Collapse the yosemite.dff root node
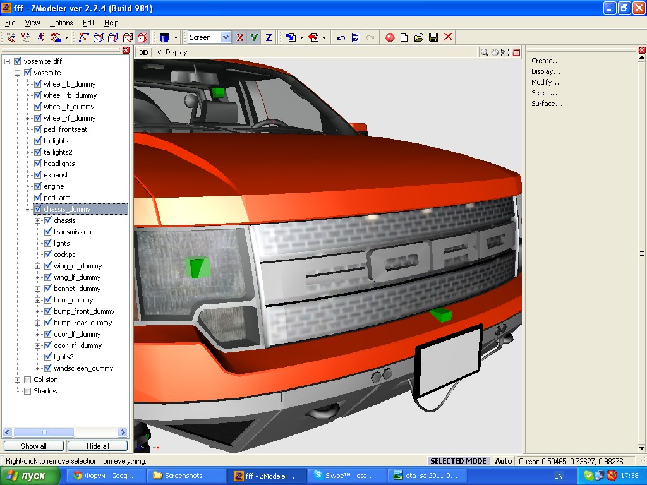 [7, 61]
